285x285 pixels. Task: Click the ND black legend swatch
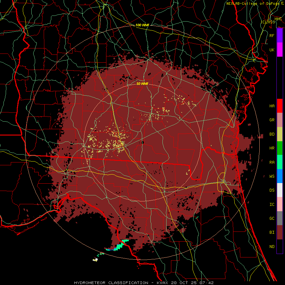tap(280, 246)
